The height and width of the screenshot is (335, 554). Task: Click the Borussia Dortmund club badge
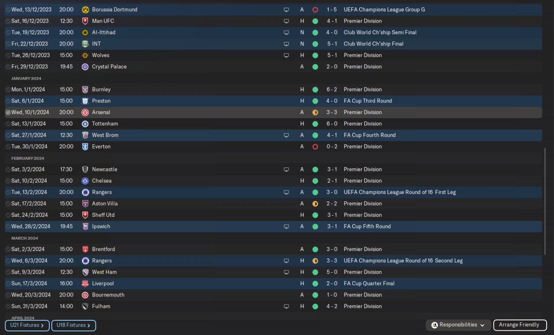click(85, 10)
